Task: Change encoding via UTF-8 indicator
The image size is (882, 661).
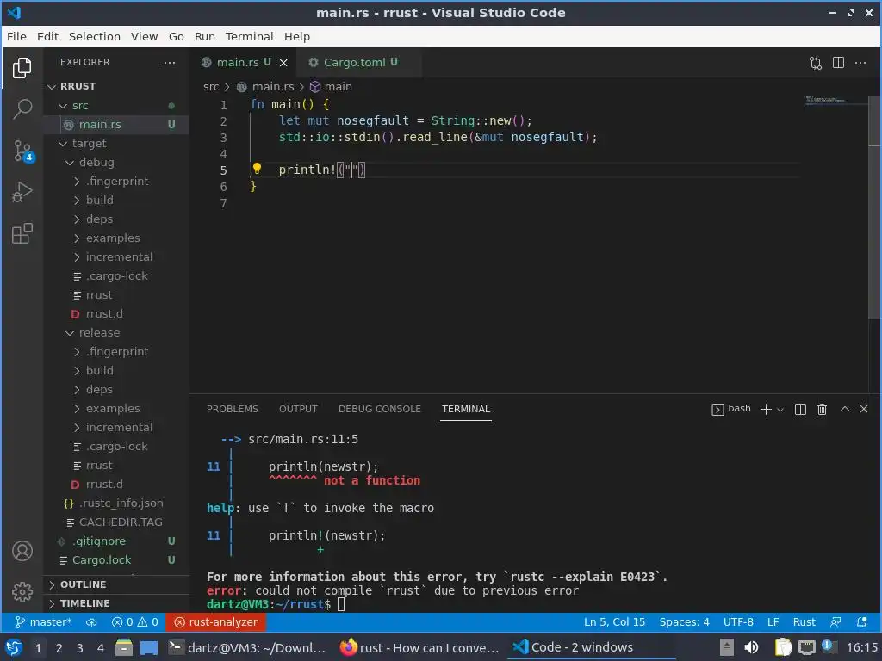Action: click(x=738, y=622)
